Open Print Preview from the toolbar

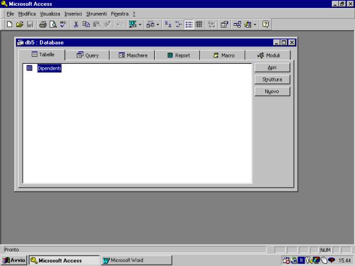53,24
